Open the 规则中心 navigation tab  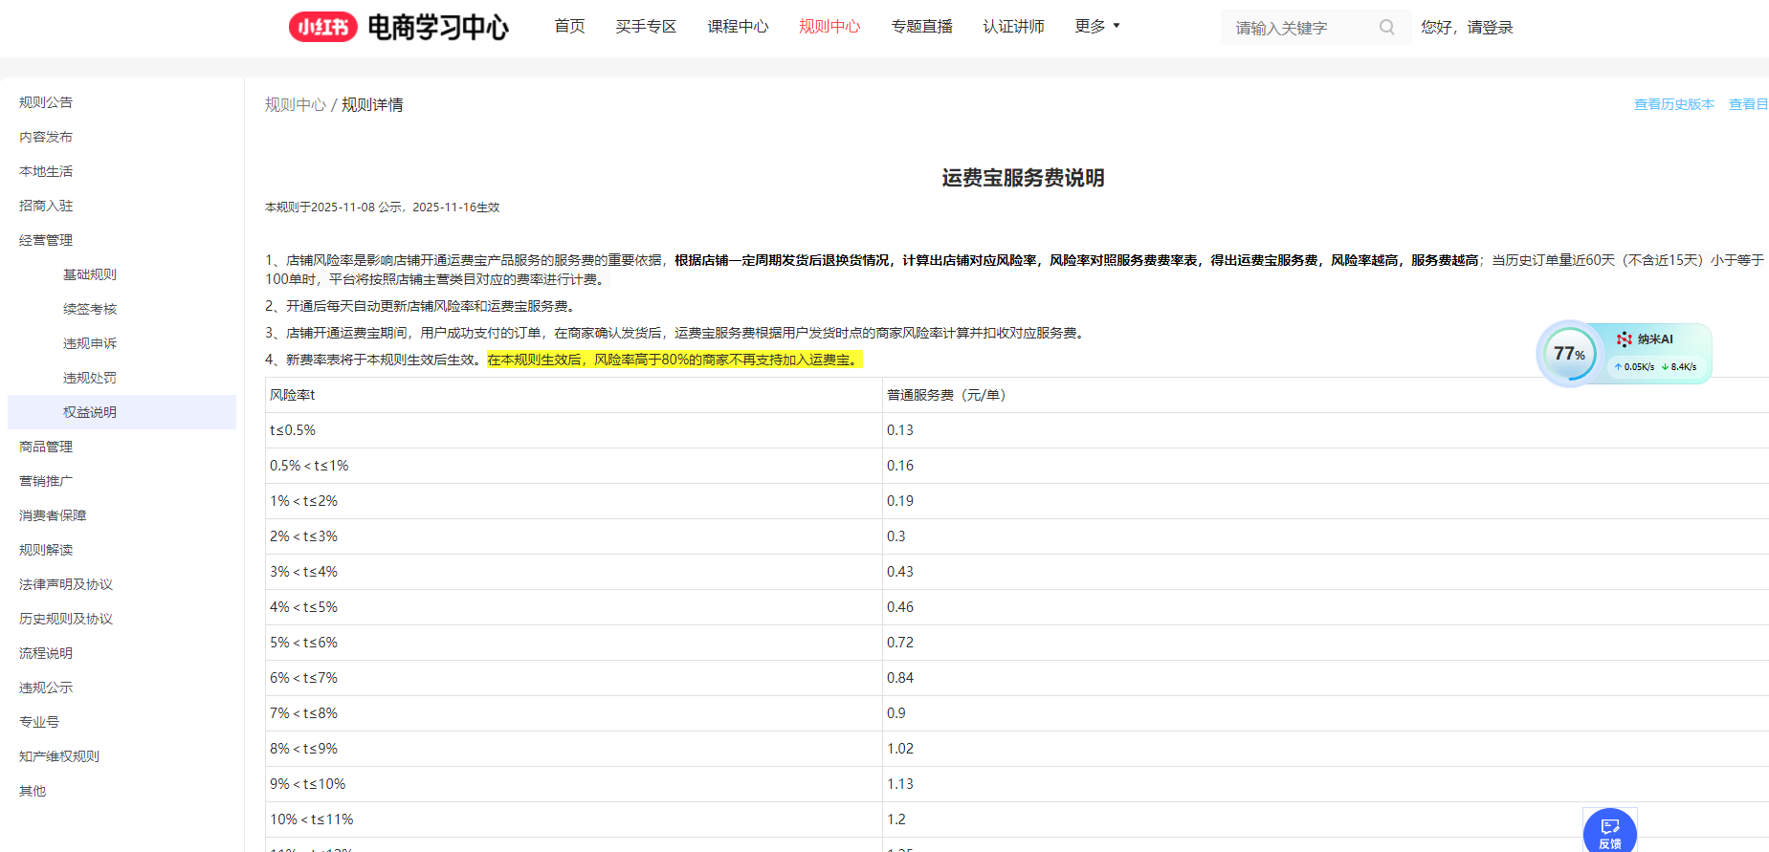pyautogui.click(x=829, y=27)
